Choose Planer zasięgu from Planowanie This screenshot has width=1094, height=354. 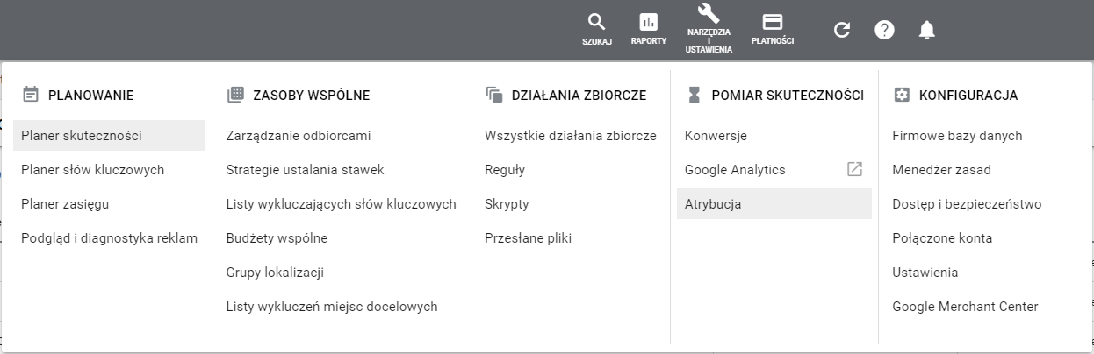(x=65, y=204)
